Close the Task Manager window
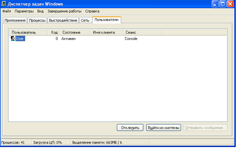This screenshot has width=236, height=148. 230,4
